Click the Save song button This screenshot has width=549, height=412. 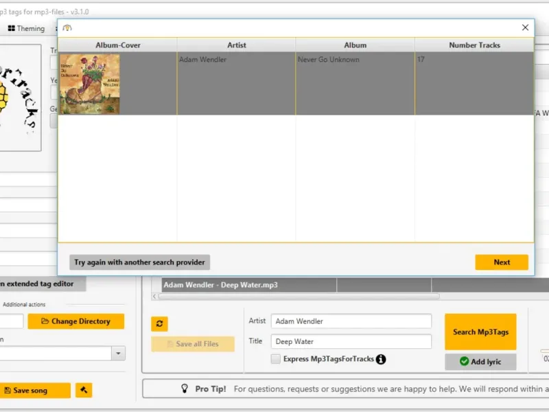(35, 390)
